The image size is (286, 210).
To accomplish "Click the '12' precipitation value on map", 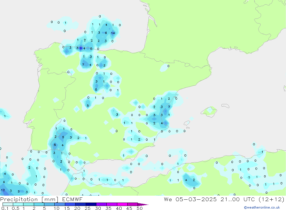I will pyautogui.click(x=3, y=190).
